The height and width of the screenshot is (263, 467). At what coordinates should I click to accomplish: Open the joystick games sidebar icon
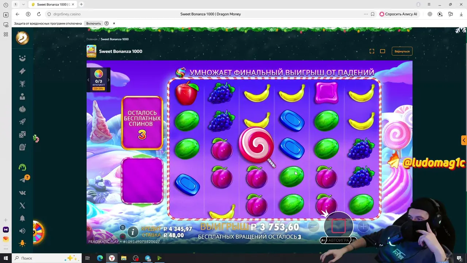[22, 109]
